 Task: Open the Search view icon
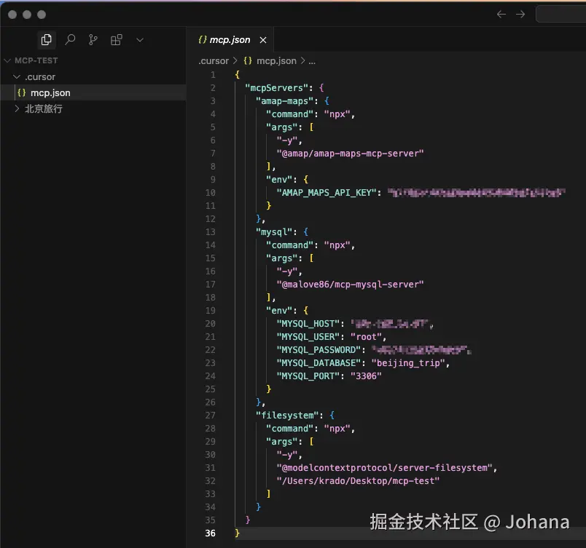coord(70,39)
